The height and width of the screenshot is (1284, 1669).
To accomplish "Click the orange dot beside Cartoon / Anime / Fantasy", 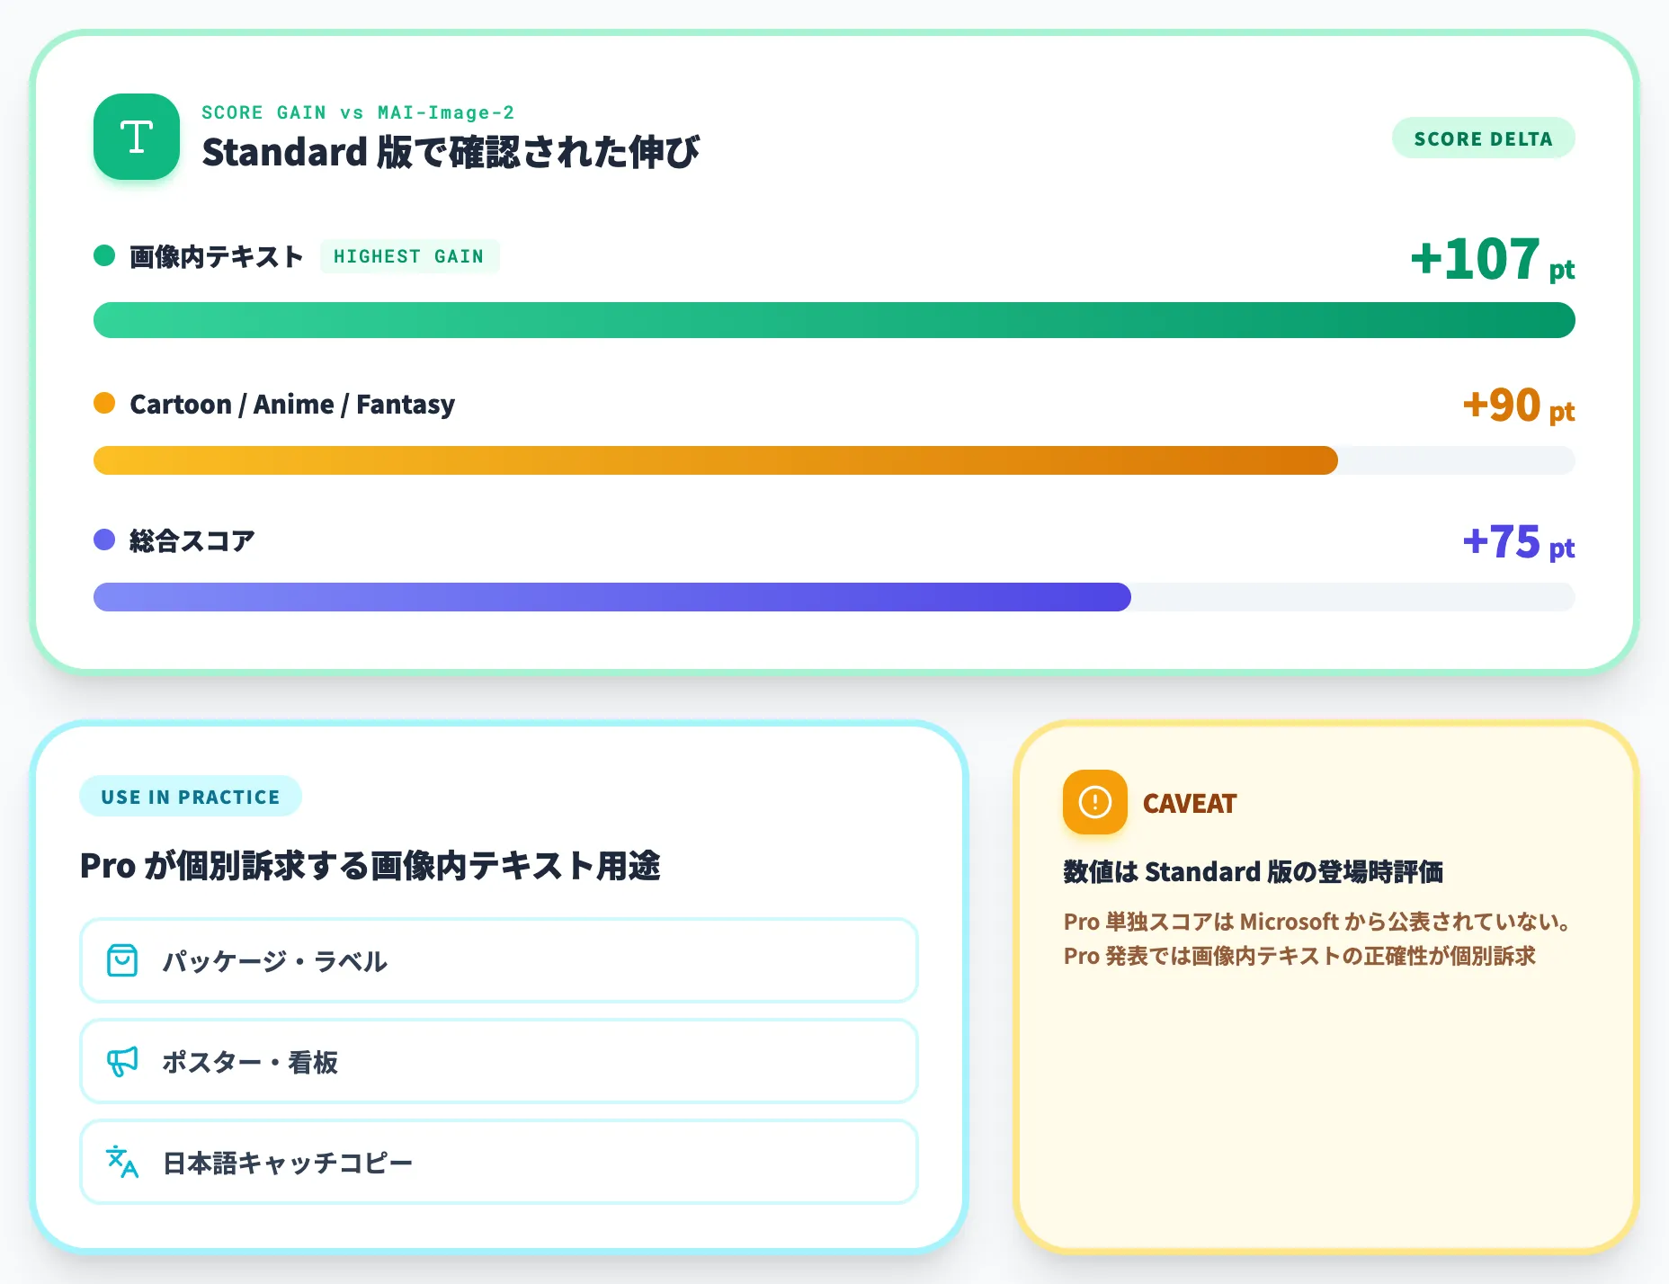I will tap(104, 403).
